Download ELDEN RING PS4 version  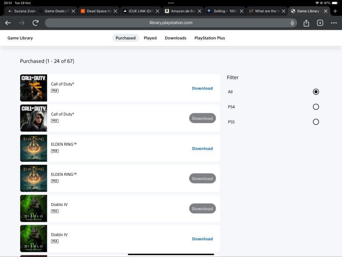[x=202, y=148]
